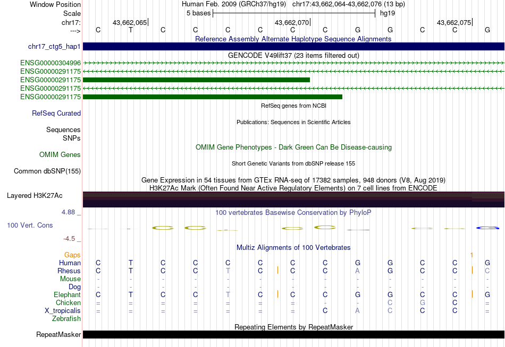Open Reference Assembly Alternate Haplotype Sequence Alignments title

[293, 39]
